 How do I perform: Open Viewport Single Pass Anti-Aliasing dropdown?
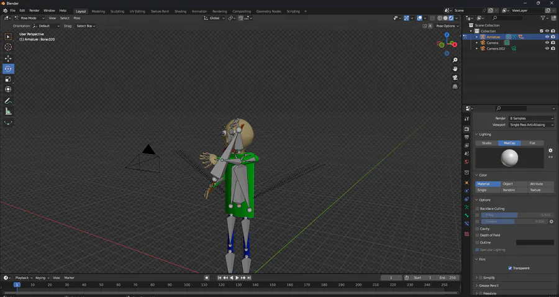(x=532, y=125)
